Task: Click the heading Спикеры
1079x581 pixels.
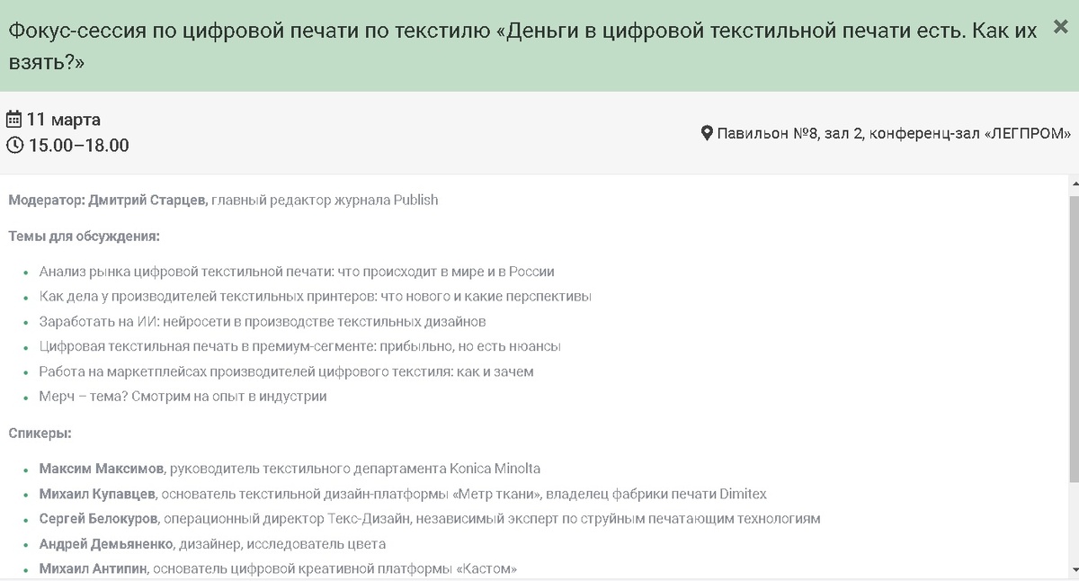Action: coord(40,434)
